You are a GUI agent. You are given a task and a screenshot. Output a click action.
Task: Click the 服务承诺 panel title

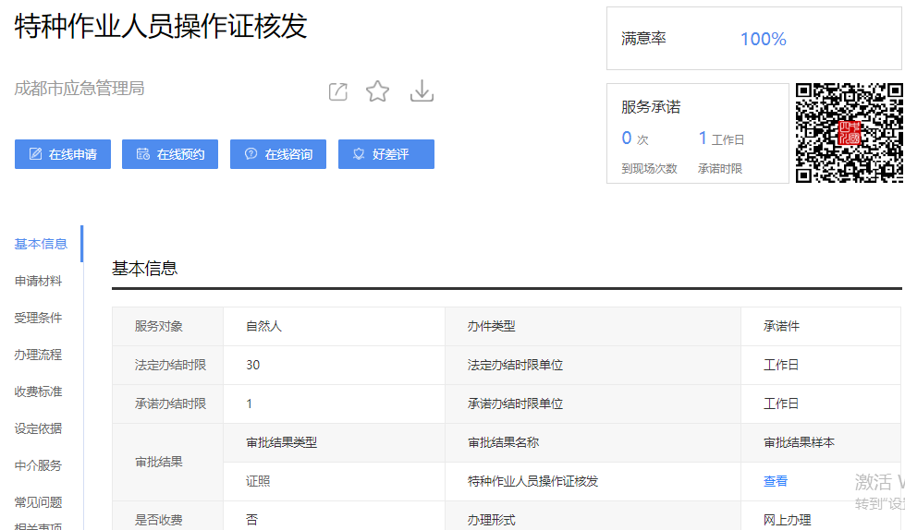pyautogui.click(x=651, y=107)
